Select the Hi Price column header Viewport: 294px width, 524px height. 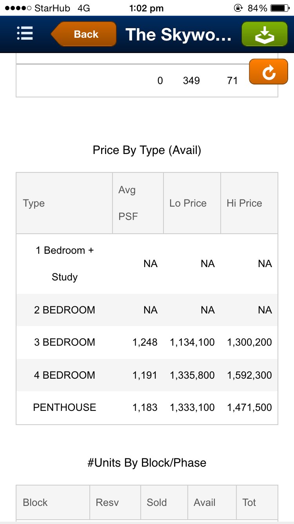[244, 203]
